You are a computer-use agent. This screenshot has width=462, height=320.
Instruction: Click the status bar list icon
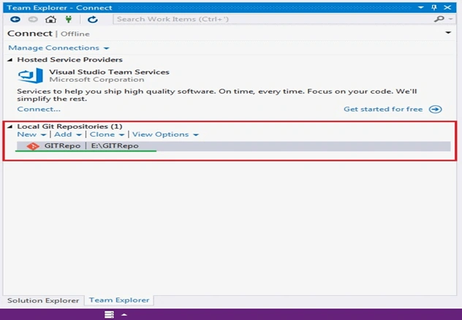coord(109,314)
